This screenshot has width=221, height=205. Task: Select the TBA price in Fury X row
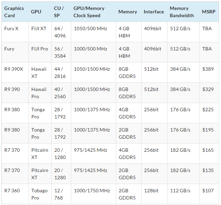pyautogui.click(x=209, y=32)
